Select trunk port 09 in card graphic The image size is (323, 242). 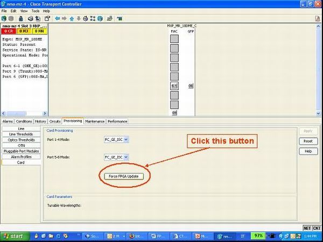coord(174,113)
